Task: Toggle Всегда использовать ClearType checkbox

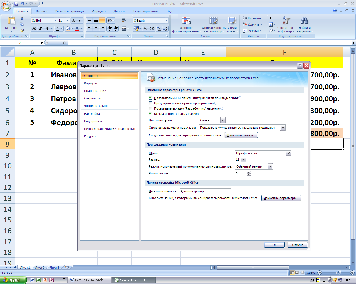Action: point(150,113)
